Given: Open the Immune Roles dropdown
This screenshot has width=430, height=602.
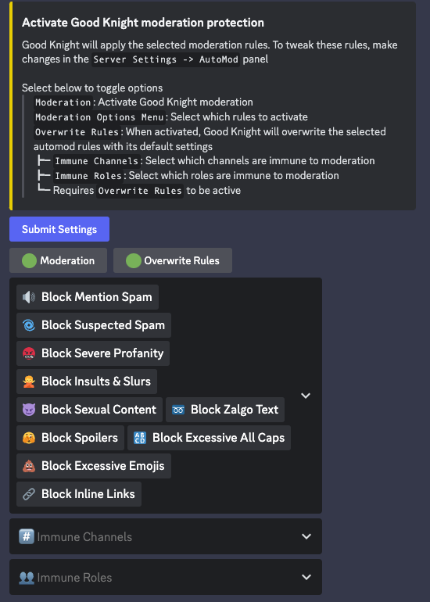Looking at the screenshot, I should 166,577.
